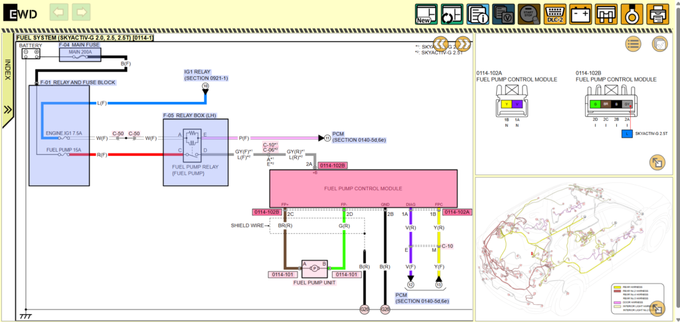
Task: Go to previous diagram page chevrons
Action: tap(441, 44)
